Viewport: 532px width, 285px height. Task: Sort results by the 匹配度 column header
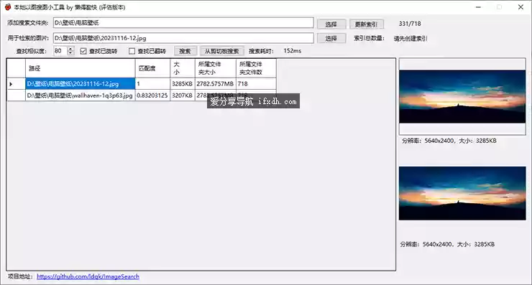coord(152,68)
